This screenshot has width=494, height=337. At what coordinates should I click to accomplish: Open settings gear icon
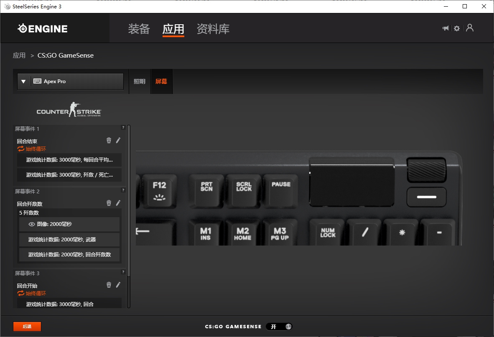(x=457, y=28)
